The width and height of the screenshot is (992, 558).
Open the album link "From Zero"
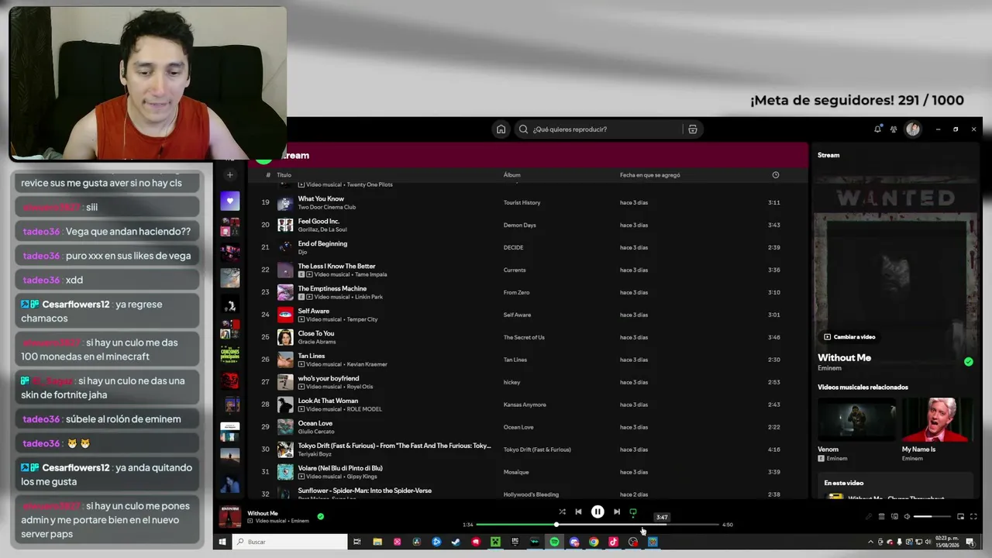click(516, 293)
